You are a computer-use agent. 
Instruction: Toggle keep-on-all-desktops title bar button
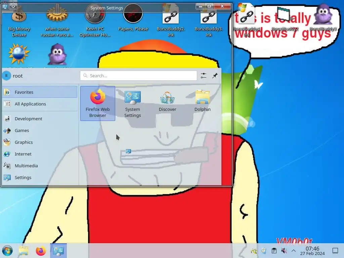[13, 6]
